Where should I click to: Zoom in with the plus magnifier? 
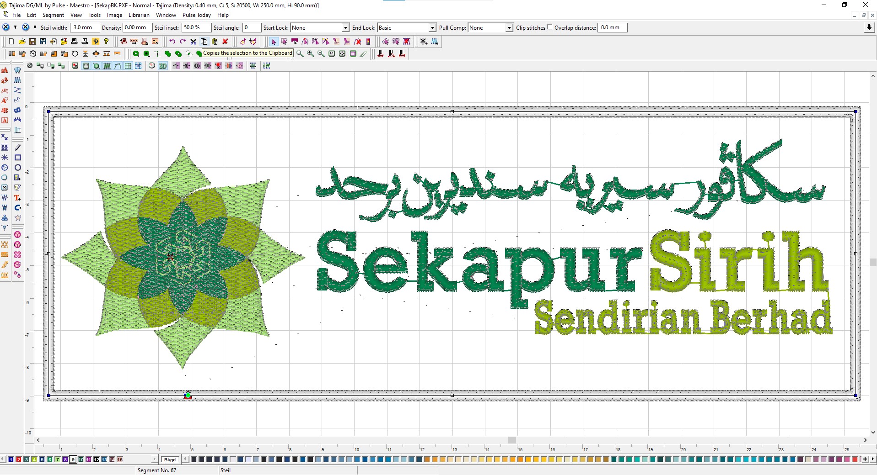coord(311,53)
